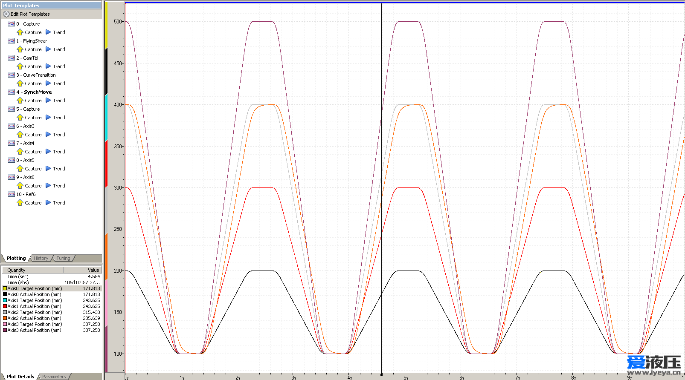
Task: Click Edit Plot Templates link
Action: 30,14
